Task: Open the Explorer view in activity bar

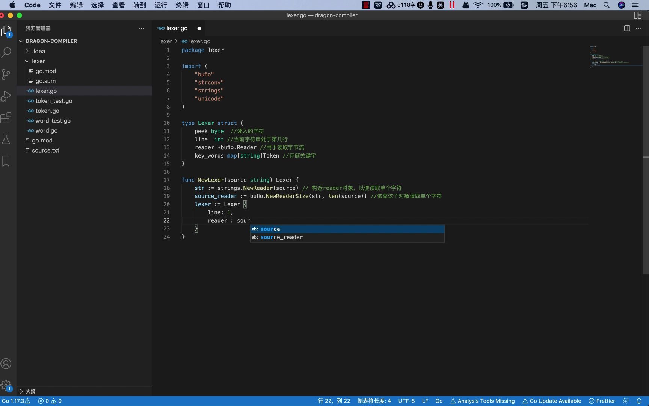Action: tap(6, 31)
